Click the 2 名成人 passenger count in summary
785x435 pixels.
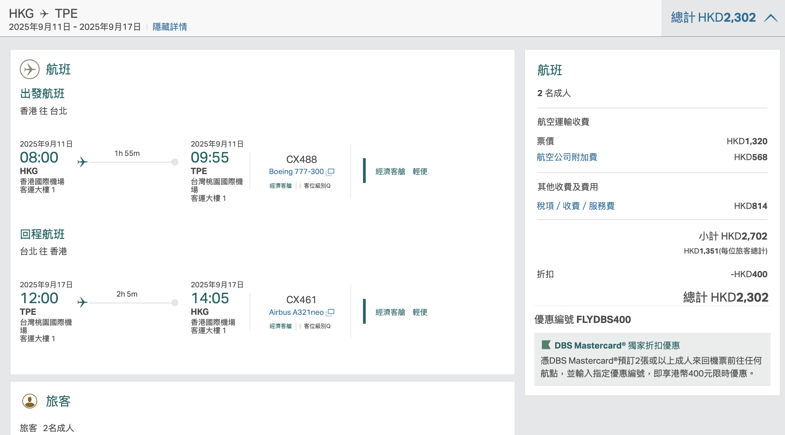point(554,93)
